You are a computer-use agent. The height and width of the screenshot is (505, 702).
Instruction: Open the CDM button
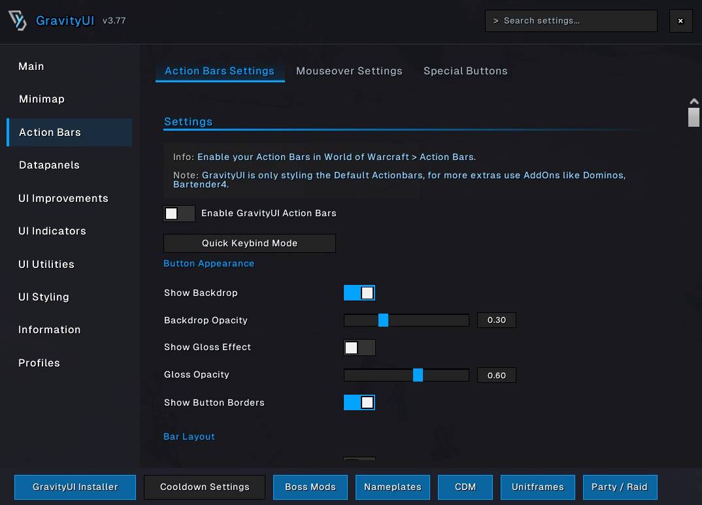click(465, 487)
